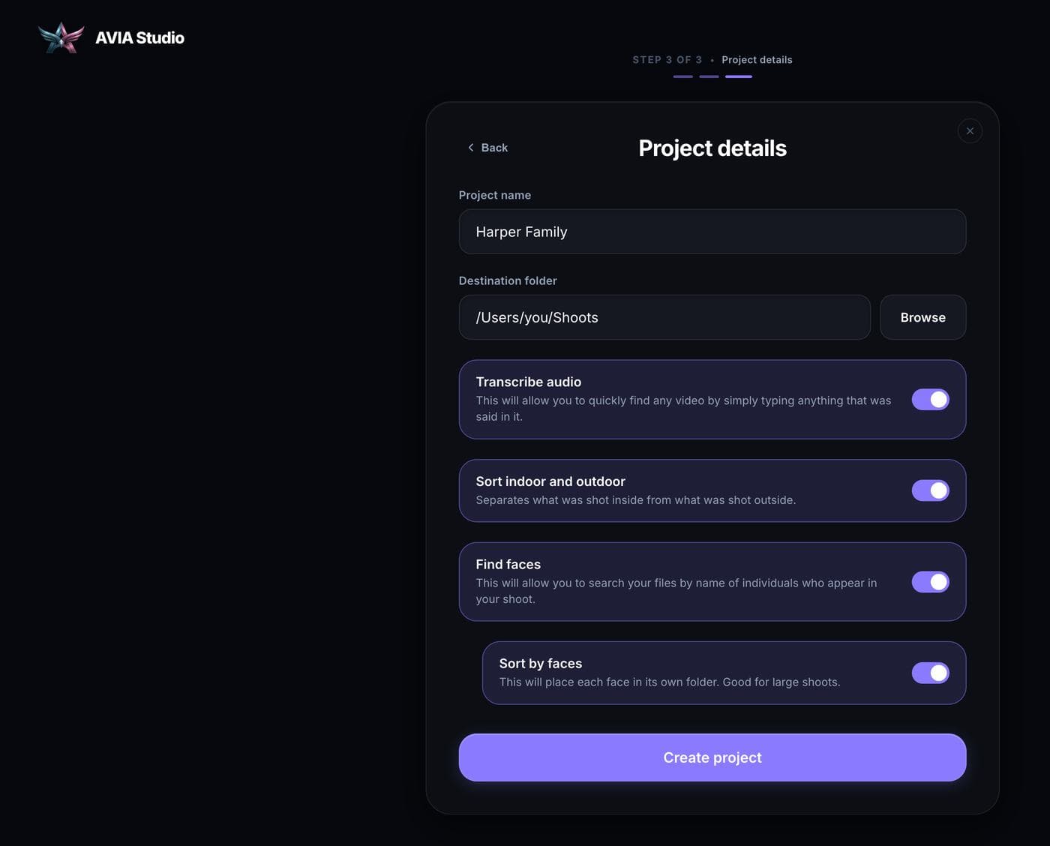Switch off the Sort by faces option
The height and width of the screenshot is (846, 1050).
pyautogui.click(x=931, y=673)
